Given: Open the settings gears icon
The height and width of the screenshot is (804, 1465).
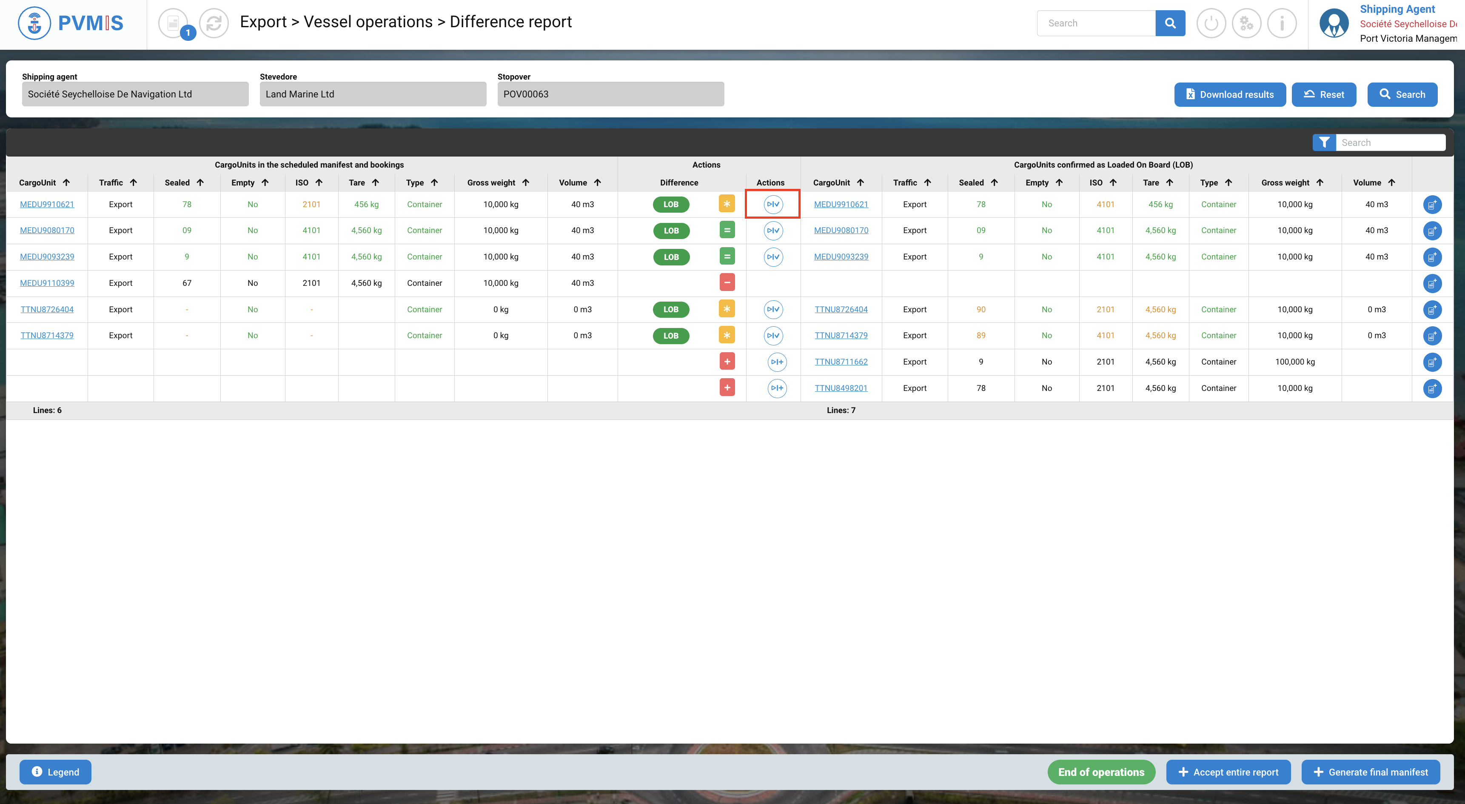Looking at the screenshot, I should 1246,23.
